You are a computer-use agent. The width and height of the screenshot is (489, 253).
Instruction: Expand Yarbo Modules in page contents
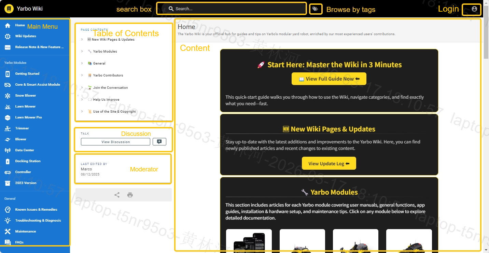click(82, 52)
